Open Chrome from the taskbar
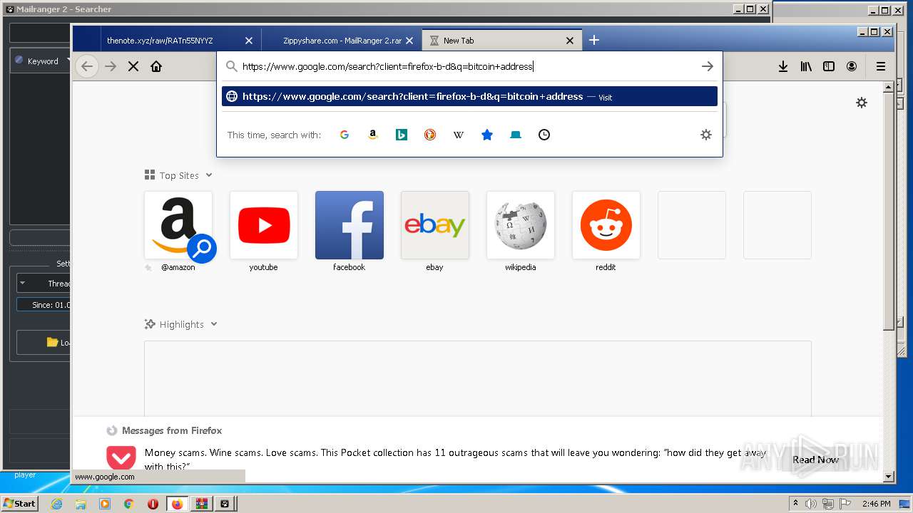The image size is (913, 513). 129,504
